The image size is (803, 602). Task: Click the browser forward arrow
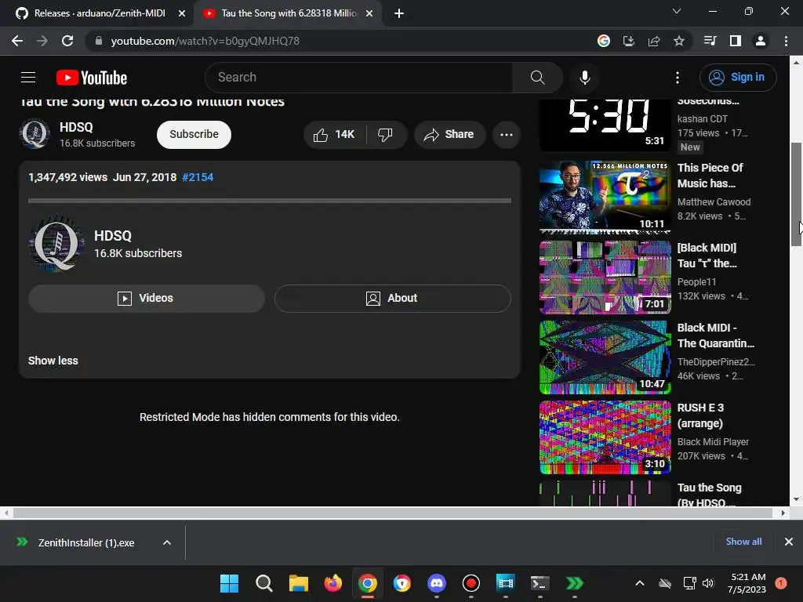[x=42, y=41]
